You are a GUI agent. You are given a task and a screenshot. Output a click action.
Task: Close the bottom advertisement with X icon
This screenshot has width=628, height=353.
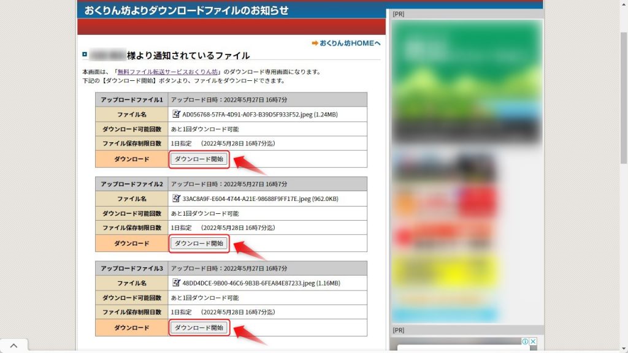[533, 341]
